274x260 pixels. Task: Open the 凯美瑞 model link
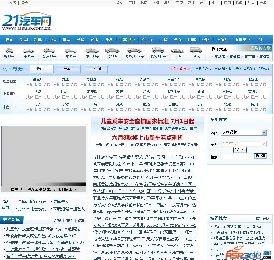pos(92,91)
